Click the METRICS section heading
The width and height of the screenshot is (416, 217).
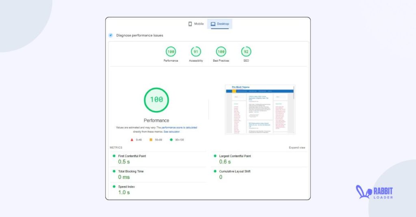[x=116, y=148]
